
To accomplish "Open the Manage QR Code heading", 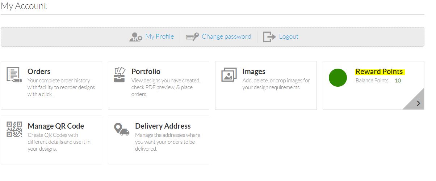I will pos(56,126).
